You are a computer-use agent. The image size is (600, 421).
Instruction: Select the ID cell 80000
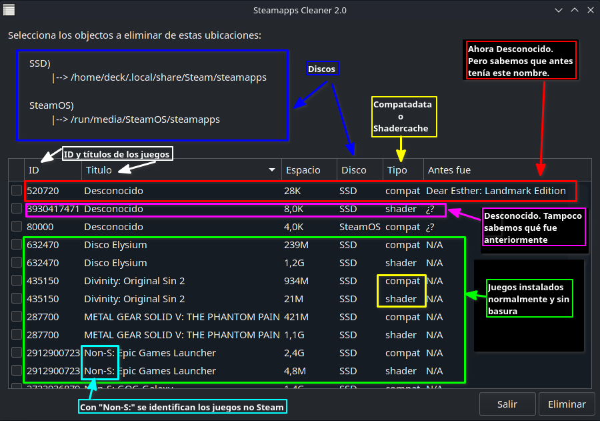(x=40, y=227)
